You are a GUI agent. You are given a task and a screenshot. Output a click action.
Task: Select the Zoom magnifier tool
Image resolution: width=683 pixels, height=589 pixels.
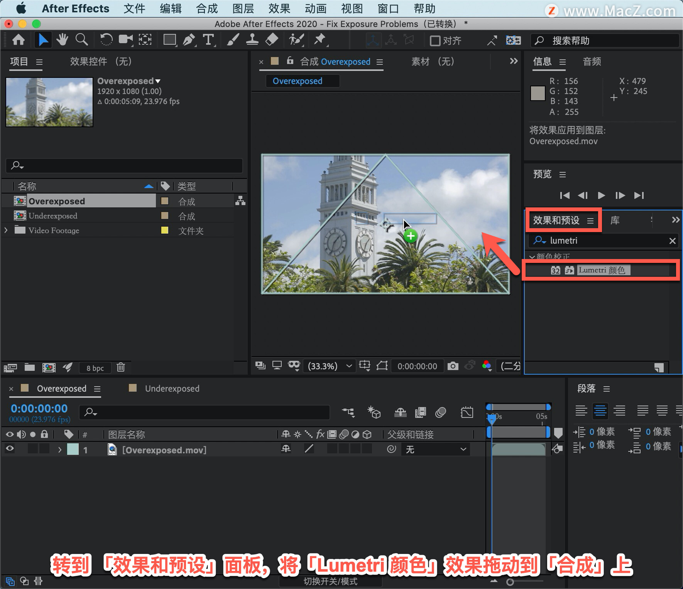pyautogui.click(x=81, y=40)
